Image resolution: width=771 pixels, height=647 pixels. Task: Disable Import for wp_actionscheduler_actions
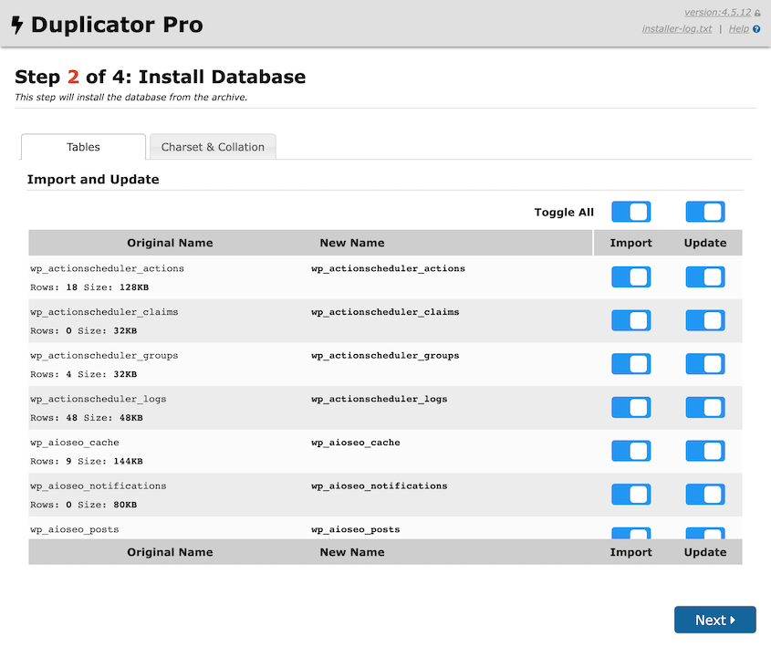[x=630, y=277]
